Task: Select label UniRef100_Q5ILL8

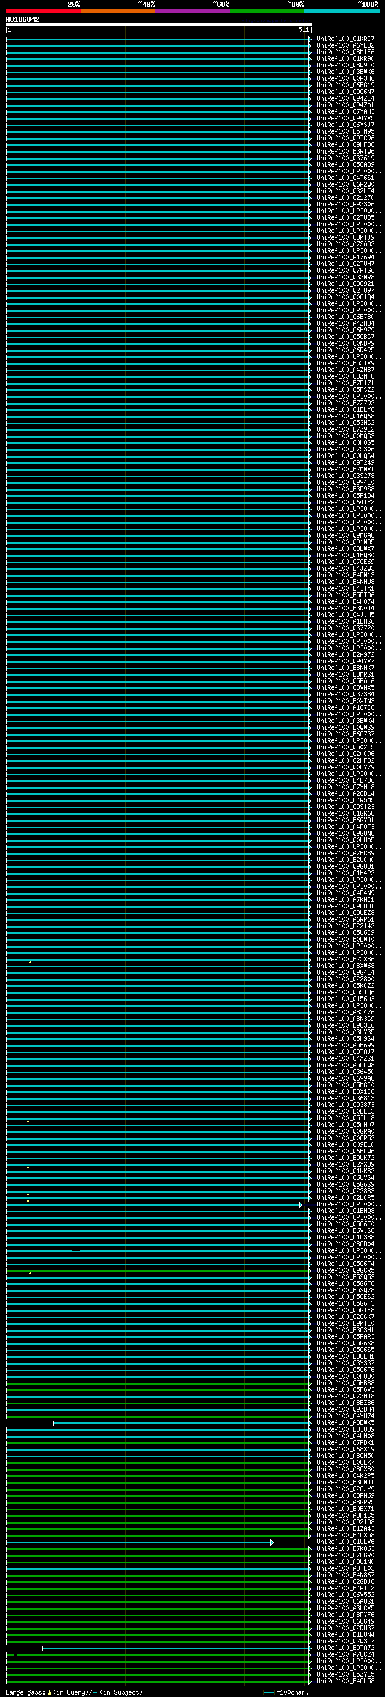Action: click(x=345, y=1118)
